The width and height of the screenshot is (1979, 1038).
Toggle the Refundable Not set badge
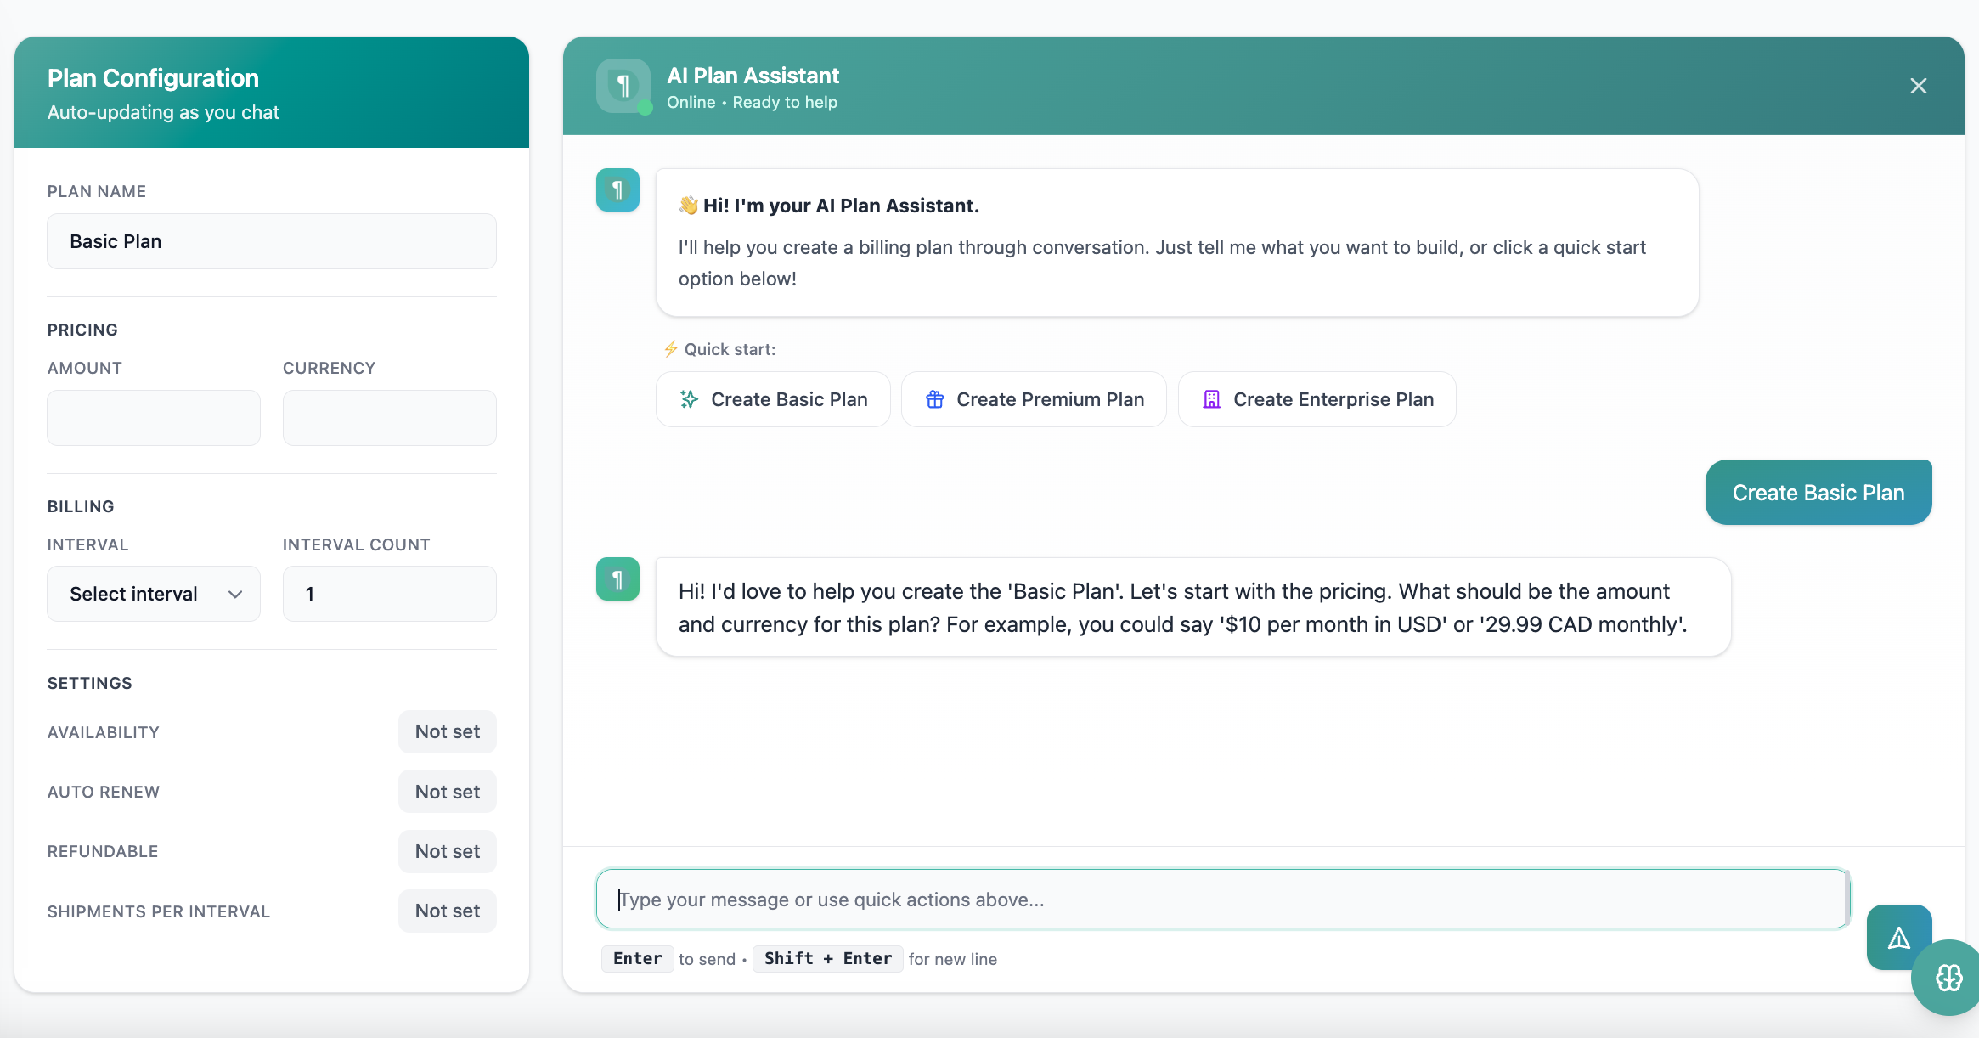[x=447, y=851]
